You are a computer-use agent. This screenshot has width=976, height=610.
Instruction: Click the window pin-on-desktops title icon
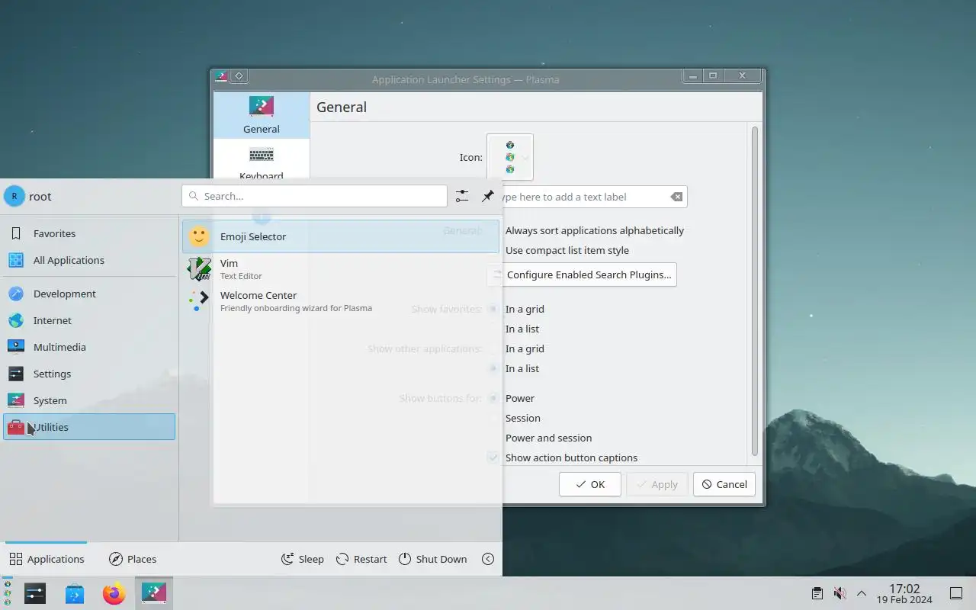(239, 76)
